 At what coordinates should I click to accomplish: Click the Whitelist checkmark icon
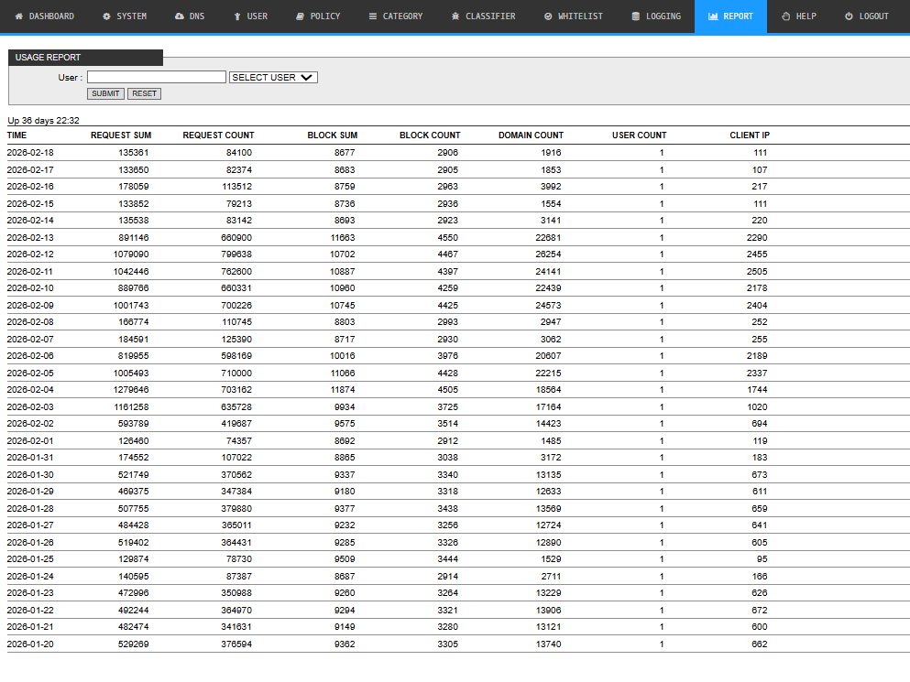click(x=548, y=16)
